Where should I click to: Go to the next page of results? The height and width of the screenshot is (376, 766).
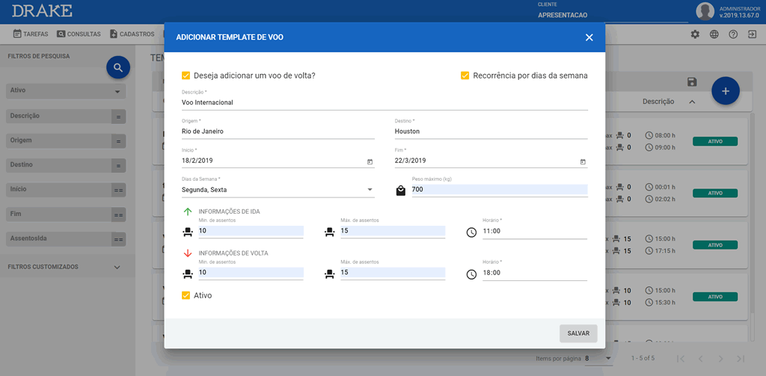(720, 359)
